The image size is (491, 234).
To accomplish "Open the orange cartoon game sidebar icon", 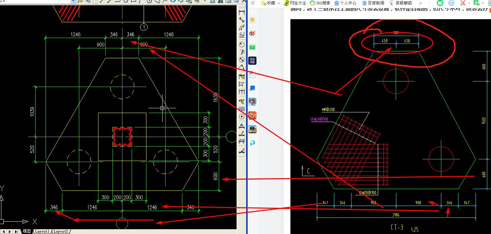I will tap(252, 115).
